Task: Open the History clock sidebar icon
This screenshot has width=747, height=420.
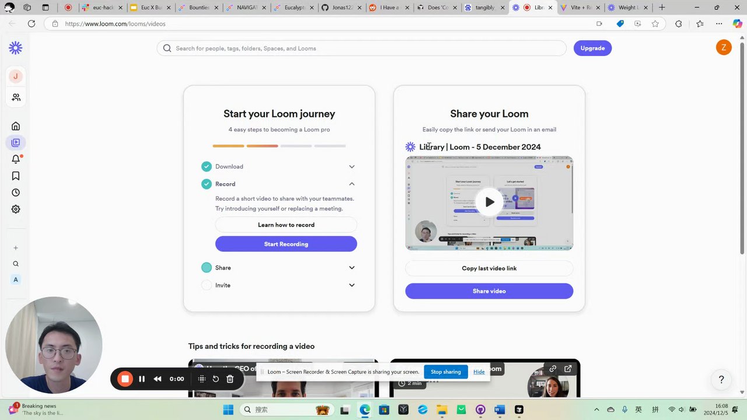Action: (16, 192)
